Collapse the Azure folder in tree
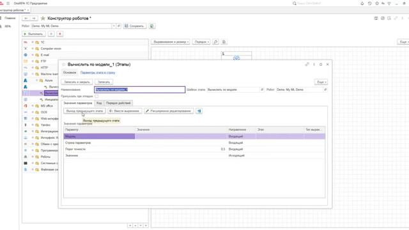This screenshot has width=409, height=230. click(x=37, y=80)
